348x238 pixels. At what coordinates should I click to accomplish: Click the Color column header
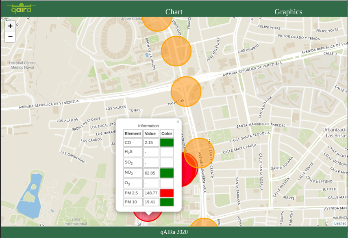coord(167,134)
